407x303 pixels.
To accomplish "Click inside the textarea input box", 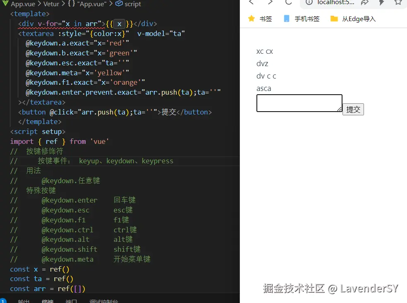I will 298,103.
